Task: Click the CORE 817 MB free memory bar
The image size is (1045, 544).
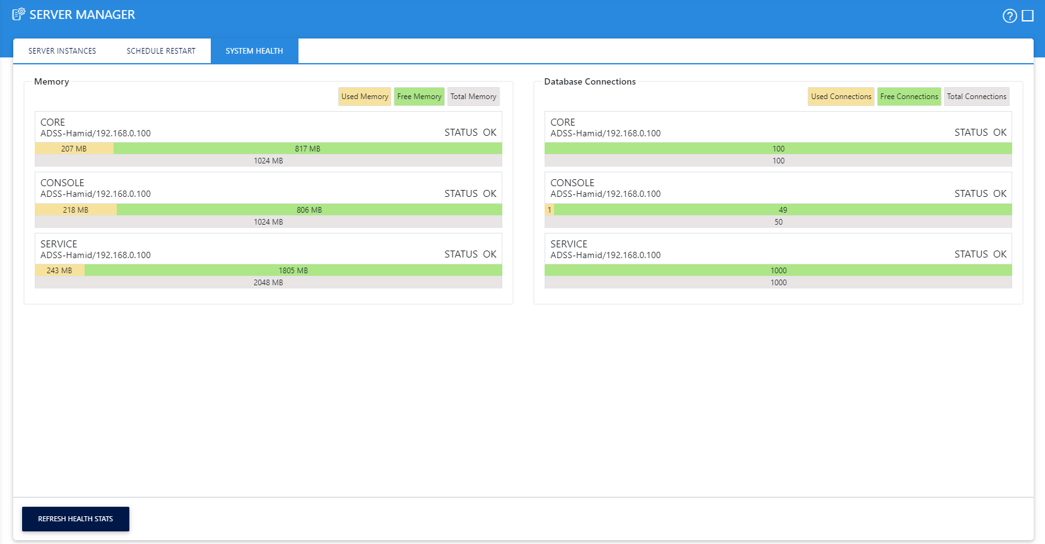Action: coord(307,149)
